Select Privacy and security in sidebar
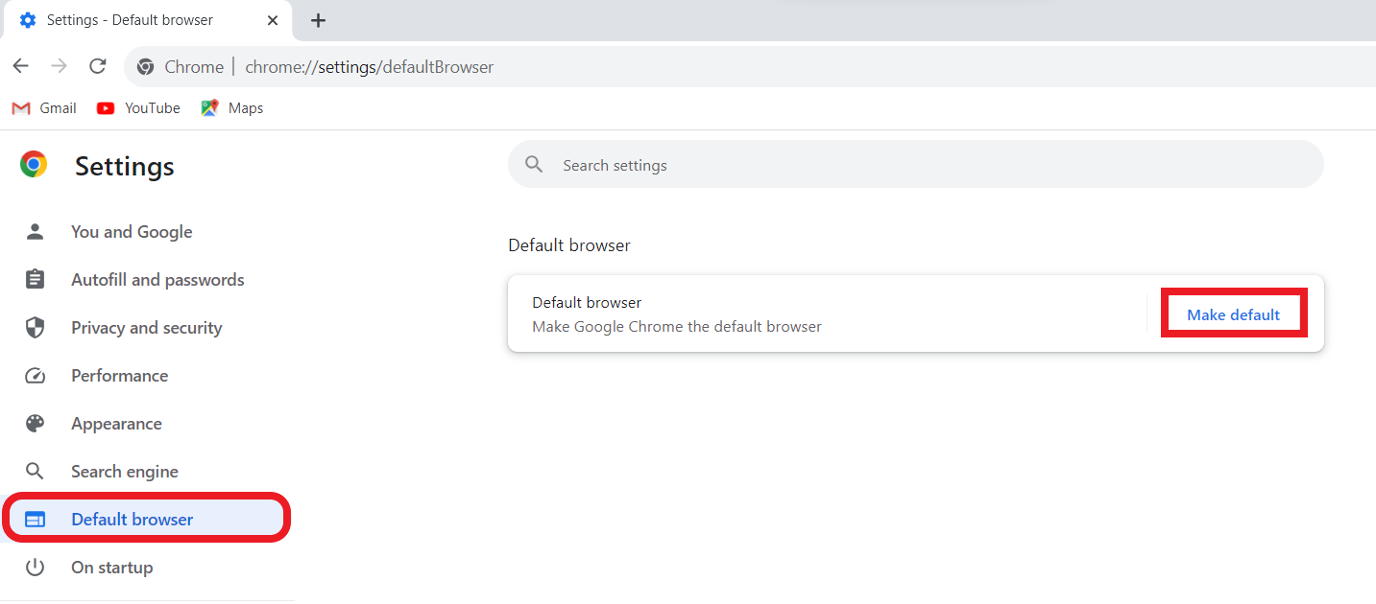 [x=146, y=328]
